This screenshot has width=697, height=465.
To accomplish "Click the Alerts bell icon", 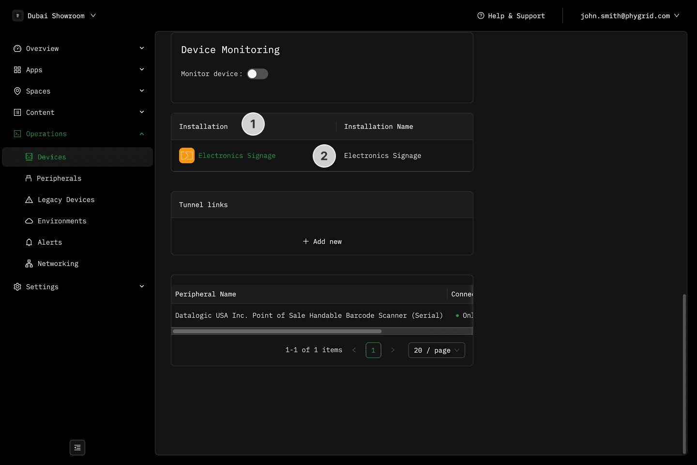I will (29, 242).
